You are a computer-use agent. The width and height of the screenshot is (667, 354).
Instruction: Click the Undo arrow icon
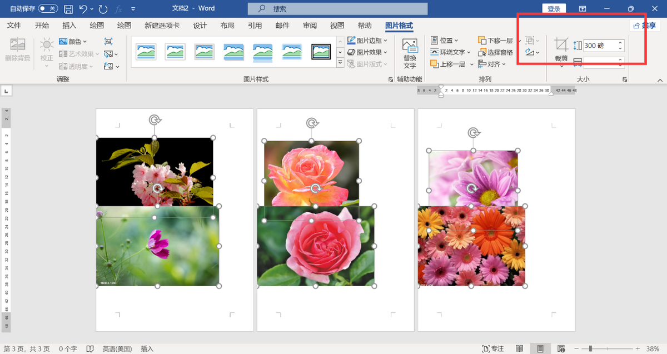tap(83, 9)
